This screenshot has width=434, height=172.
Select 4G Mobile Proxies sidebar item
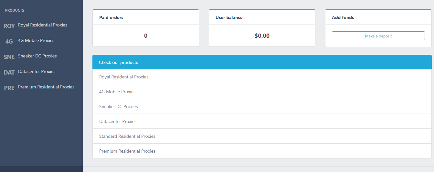pyautogui.click(x=36, y=40)
